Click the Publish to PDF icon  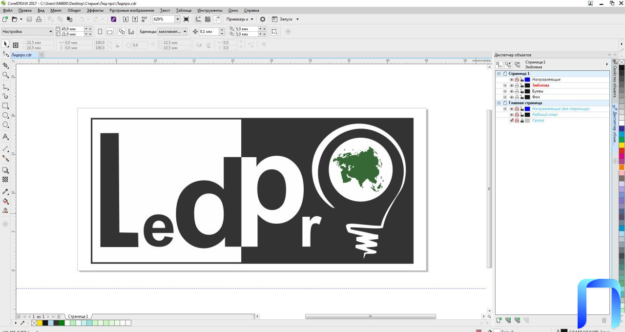tap(144, 19)
